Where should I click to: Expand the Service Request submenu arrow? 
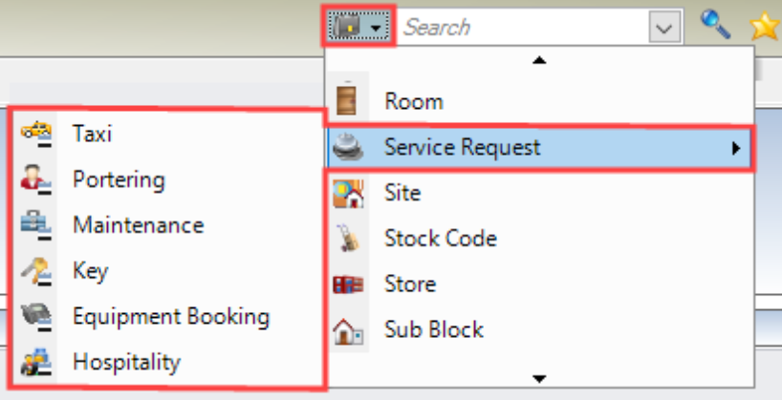735,148
